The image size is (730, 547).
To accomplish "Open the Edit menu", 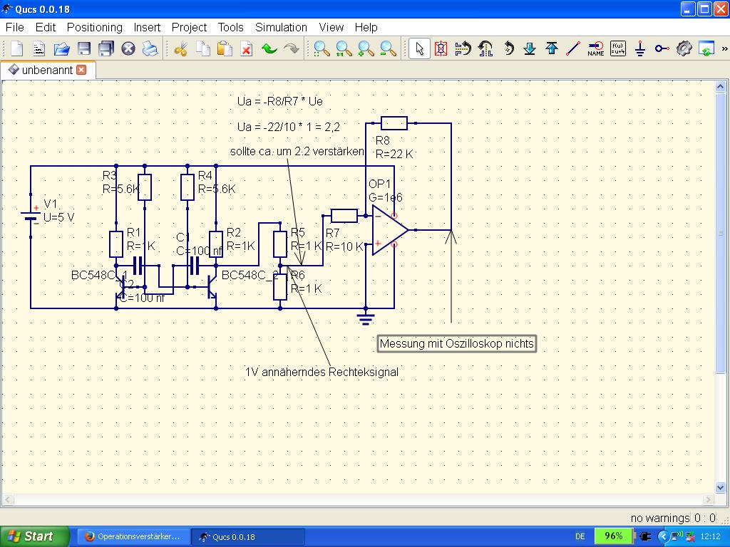I will click(45, 28).
